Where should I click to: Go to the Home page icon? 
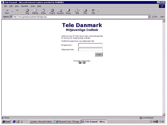(43, 12)
